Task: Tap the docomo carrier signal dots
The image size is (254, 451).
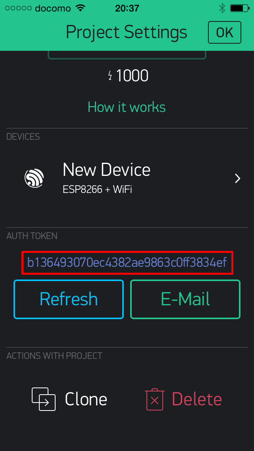Action: [18, 8]
